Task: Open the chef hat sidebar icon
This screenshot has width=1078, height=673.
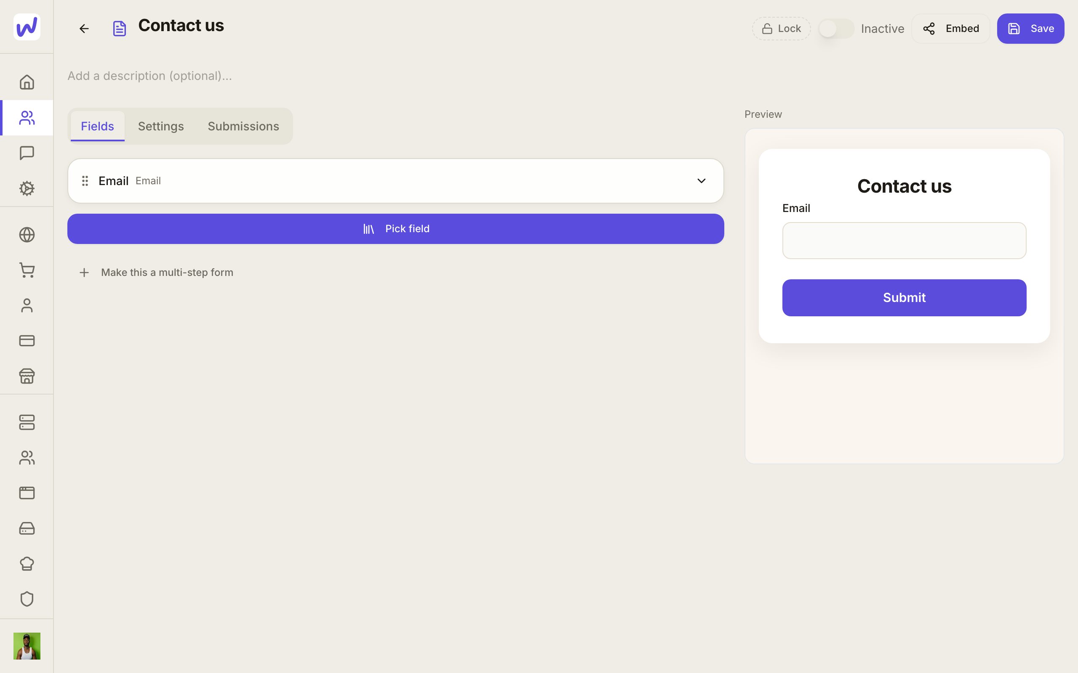Action: [27, 564]
